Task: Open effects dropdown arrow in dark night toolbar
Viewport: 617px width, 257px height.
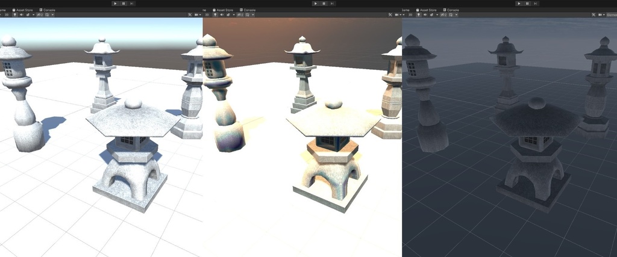Action: [x=437, y=14]
